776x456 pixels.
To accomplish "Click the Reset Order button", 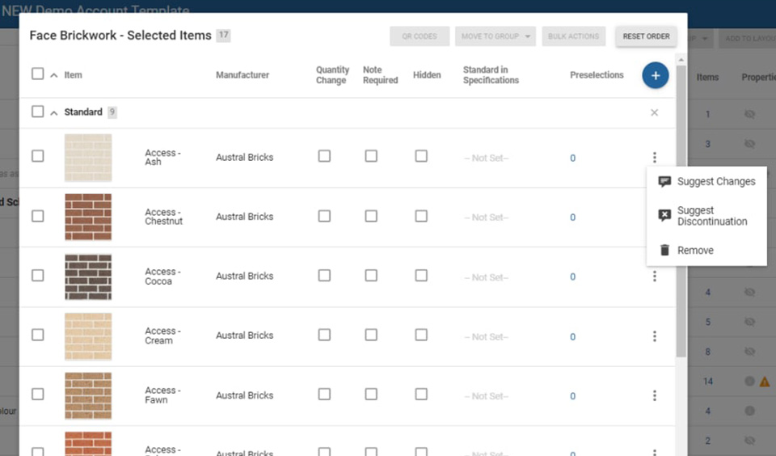I will [x=646, y=36].
